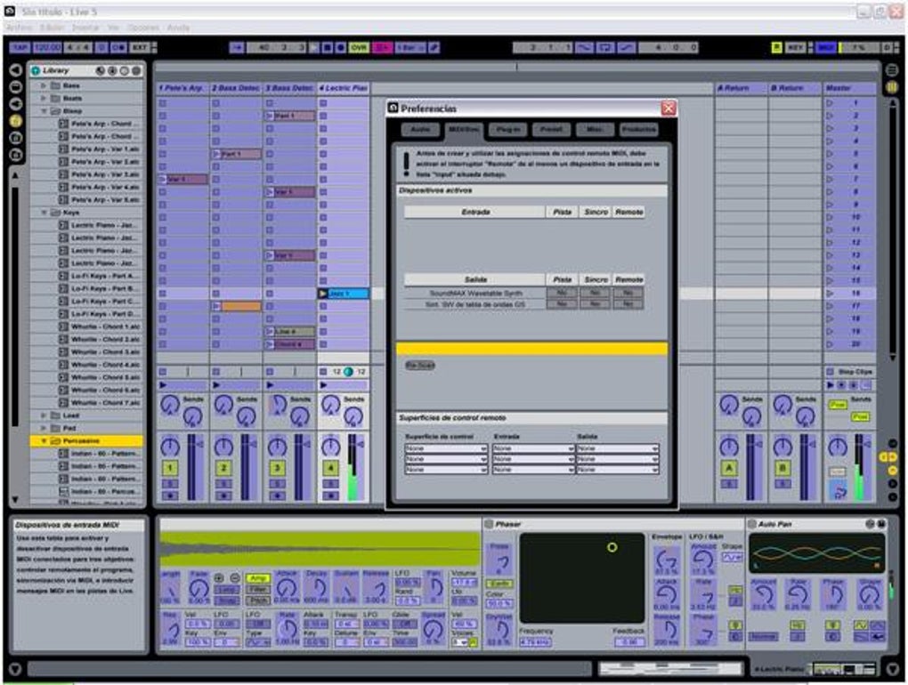Toggle the follow arrow button in transport

click(x=236, y=47)
